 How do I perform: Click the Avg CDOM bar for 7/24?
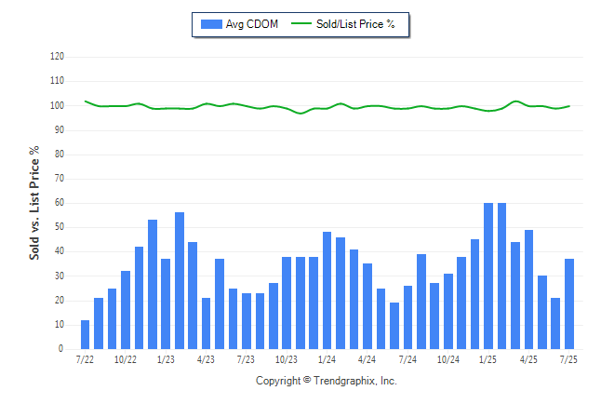407,317
